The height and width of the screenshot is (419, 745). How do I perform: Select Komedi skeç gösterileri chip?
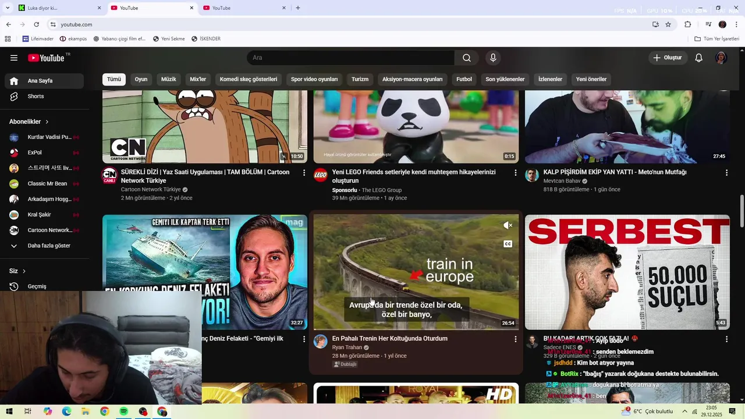point(249,79)
